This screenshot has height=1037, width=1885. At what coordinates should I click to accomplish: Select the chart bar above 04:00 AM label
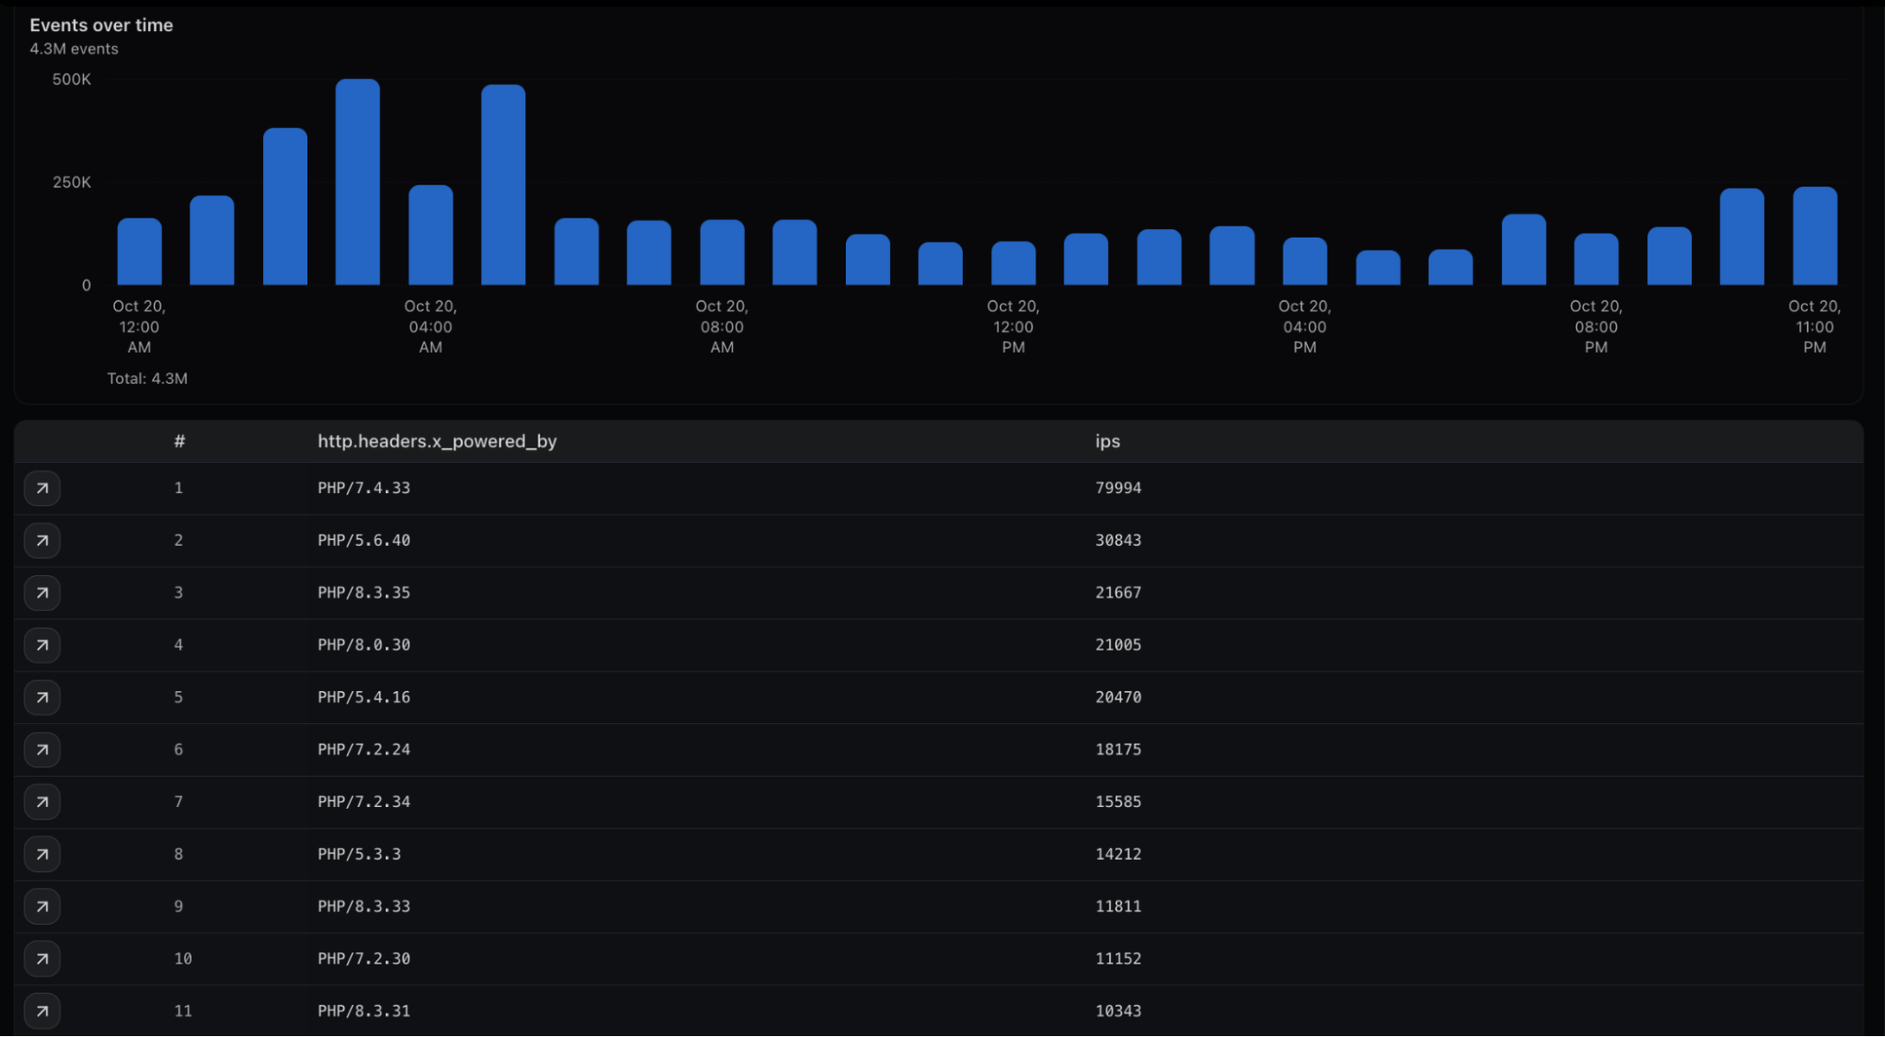(431, 235)
